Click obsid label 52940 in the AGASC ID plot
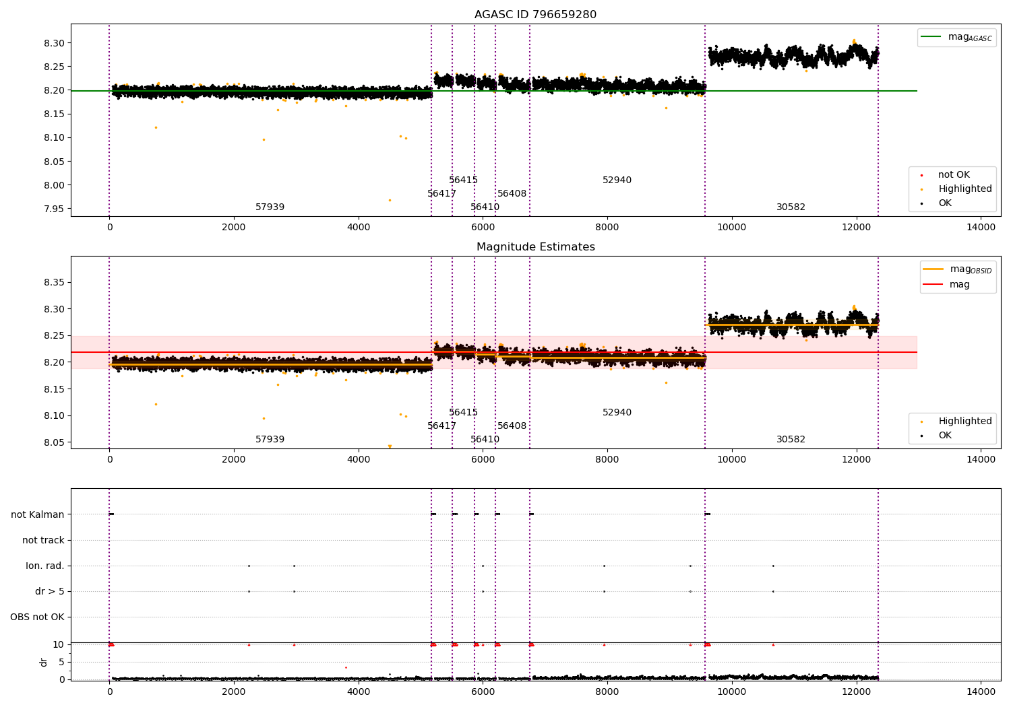1011x707 pixels. click(x=617, y=180)
